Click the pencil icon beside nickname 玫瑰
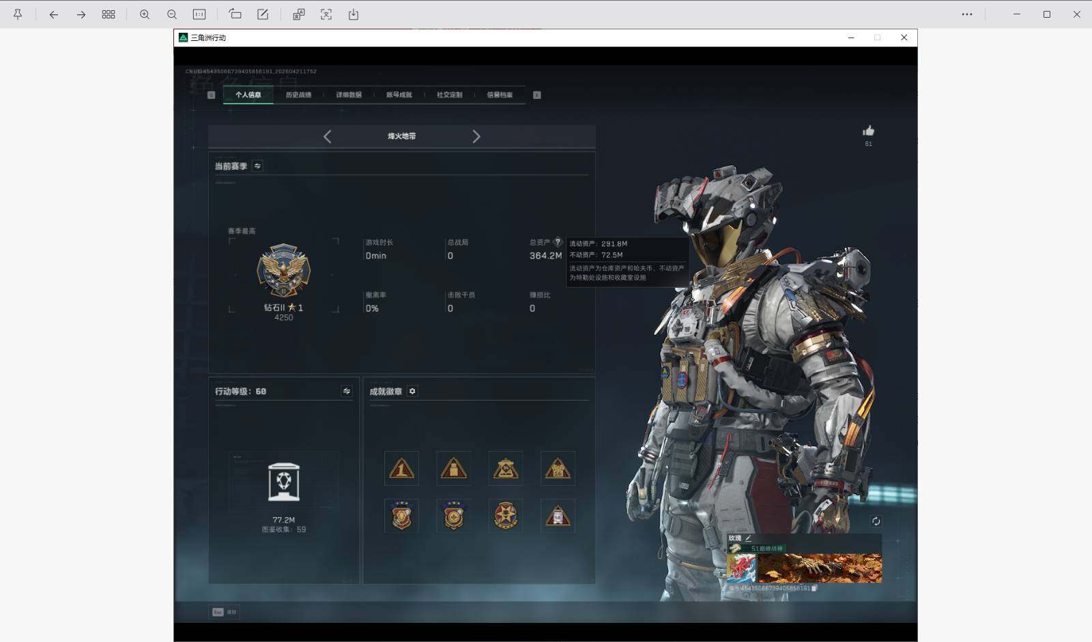 (748, 538)
